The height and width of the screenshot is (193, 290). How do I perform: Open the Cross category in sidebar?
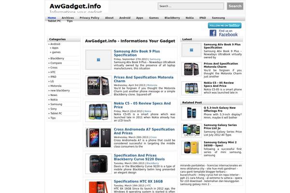54,68
